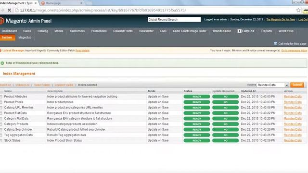Tick the Tag Aggregation Data checkbox

pos(1,135)
